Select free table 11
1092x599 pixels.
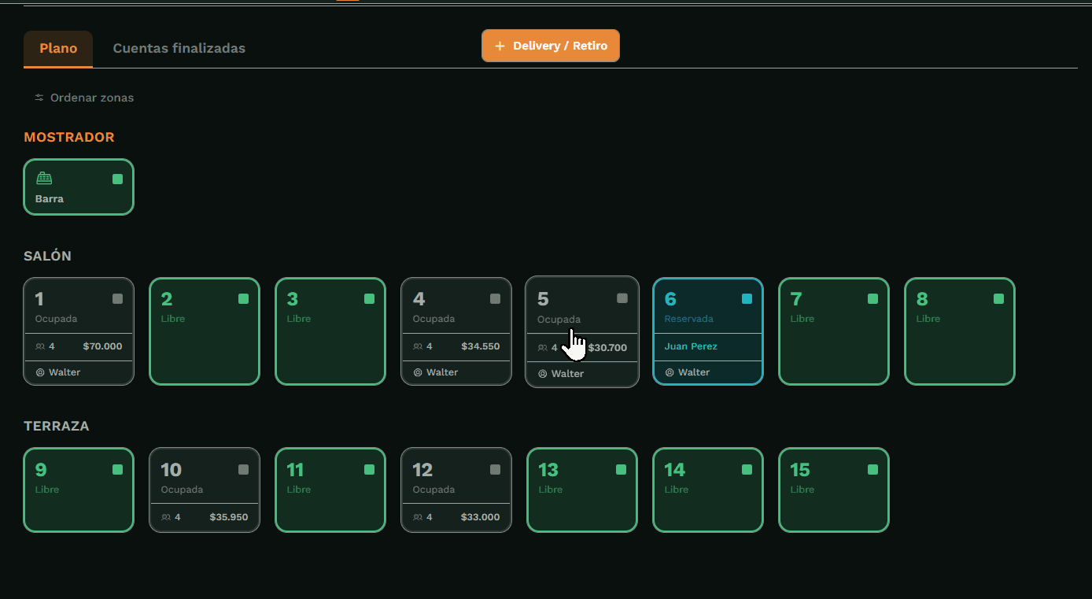(x=330, y=490)
